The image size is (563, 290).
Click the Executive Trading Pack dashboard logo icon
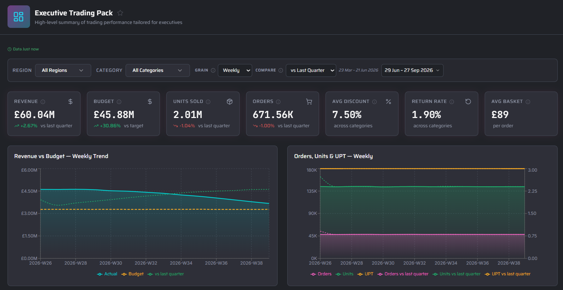click(19, 16)
